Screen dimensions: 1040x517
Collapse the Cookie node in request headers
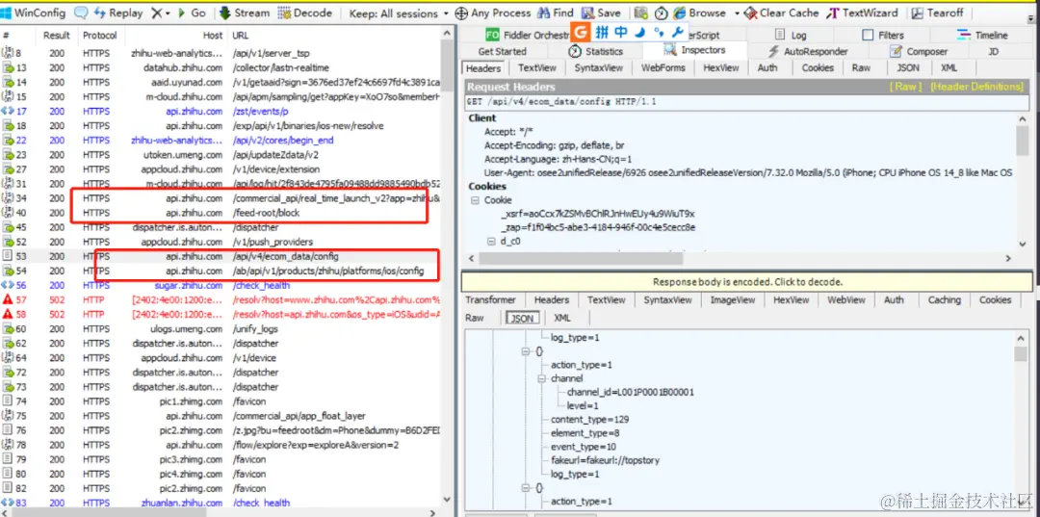pos(474,199)
